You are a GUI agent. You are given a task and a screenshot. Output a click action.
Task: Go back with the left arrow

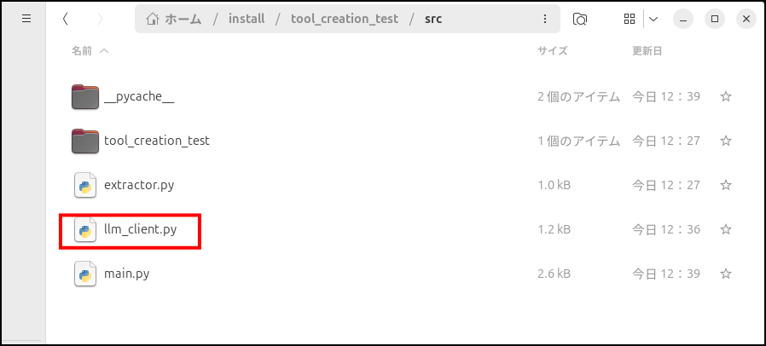pos(65,19)
